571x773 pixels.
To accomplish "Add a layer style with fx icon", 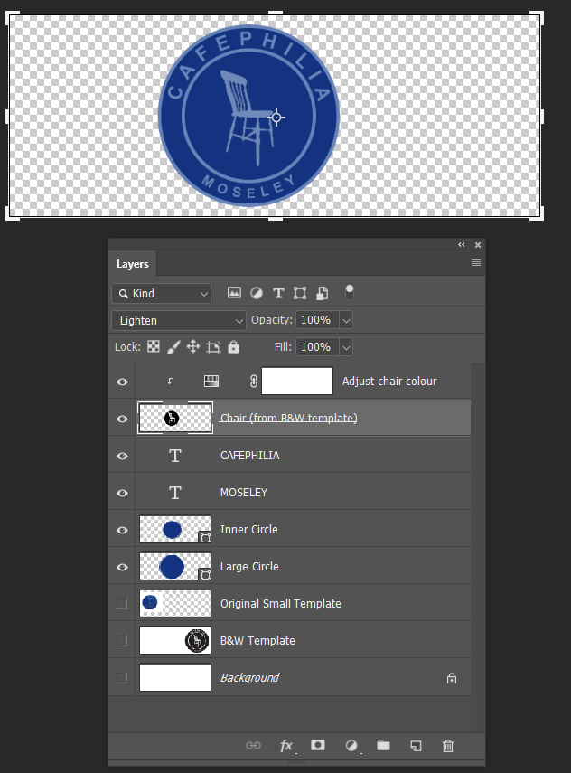I will click(286, 745).
